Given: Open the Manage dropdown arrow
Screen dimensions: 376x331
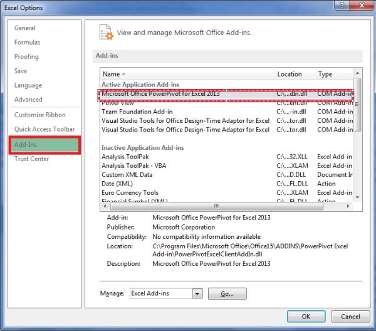Looking at the screenshot, I should [197, 294].
